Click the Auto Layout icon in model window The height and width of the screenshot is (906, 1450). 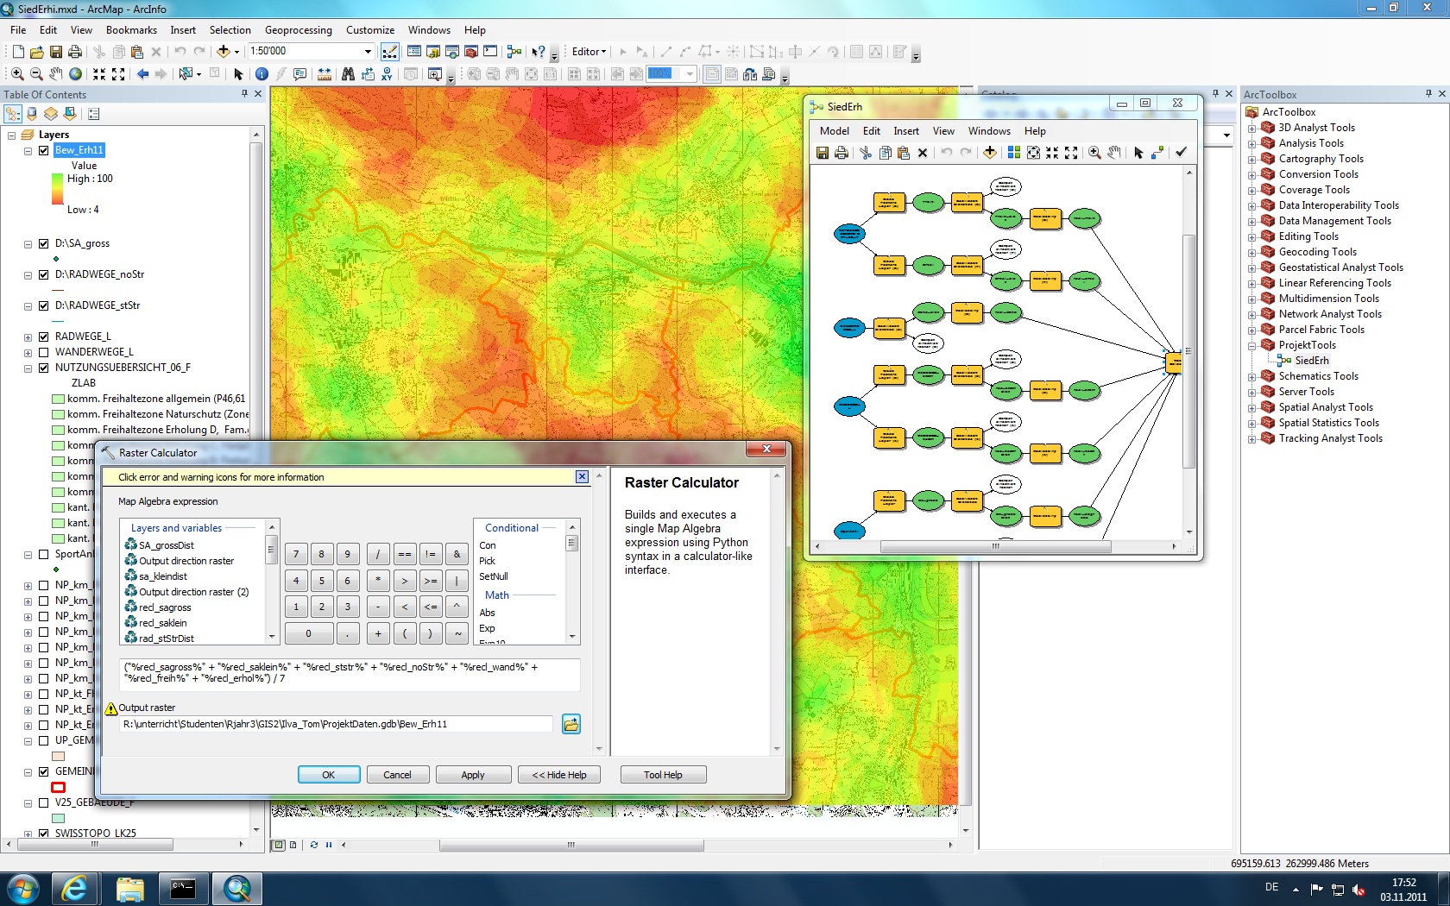(1013, 153)
